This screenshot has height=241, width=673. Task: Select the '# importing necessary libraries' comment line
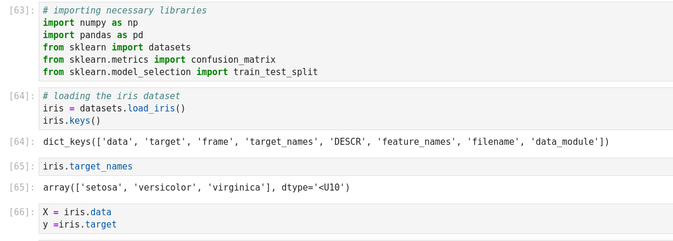[x=124, y=11]
